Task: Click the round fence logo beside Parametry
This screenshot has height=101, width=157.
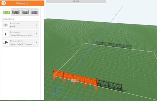Action: (4, 3)
